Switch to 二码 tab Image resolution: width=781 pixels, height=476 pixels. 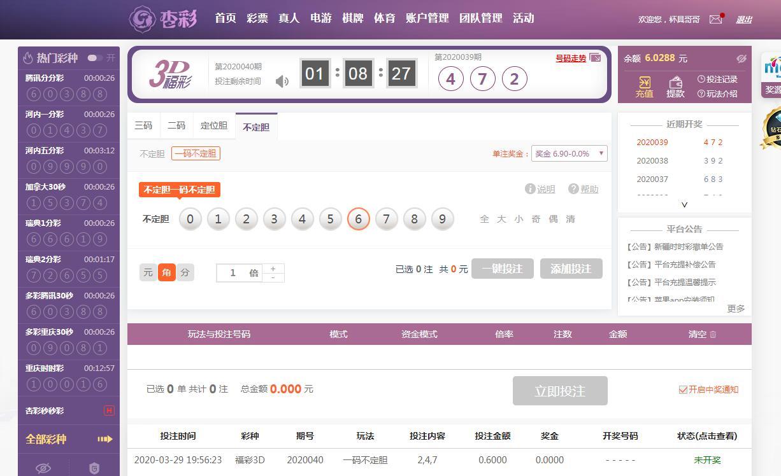[x=176, y=125]
